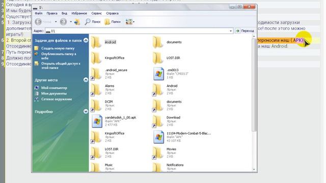Open Мой компьютер link
This screenshot has width=326, height=183.
point(54,88)
